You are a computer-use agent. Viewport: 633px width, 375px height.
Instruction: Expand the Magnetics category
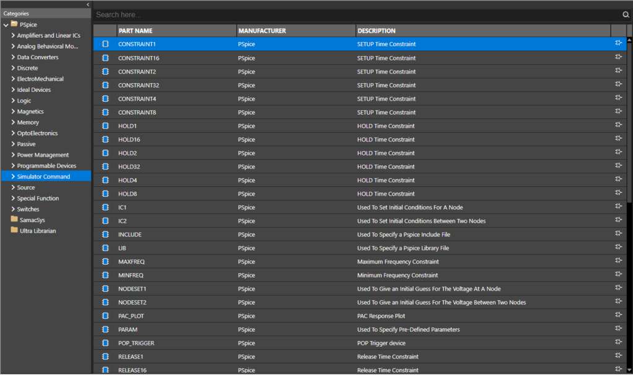(13, 111)
